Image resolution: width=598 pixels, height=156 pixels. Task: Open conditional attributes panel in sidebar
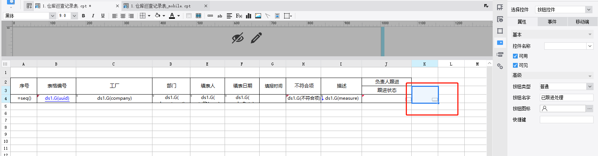pyautogui.click(x=500, y=54)
